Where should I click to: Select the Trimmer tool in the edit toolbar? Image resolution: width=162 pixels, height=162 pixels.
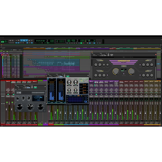click(21, 40)
